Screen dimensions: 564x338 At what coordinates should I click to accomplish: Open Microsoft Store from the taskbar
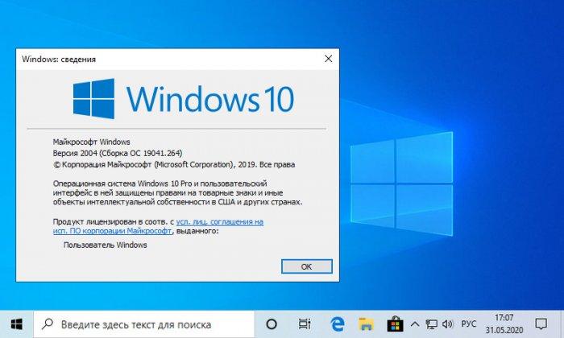[395, 324]
